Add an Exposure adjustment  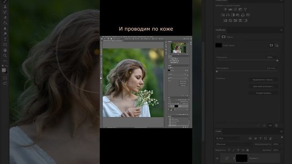240,9
